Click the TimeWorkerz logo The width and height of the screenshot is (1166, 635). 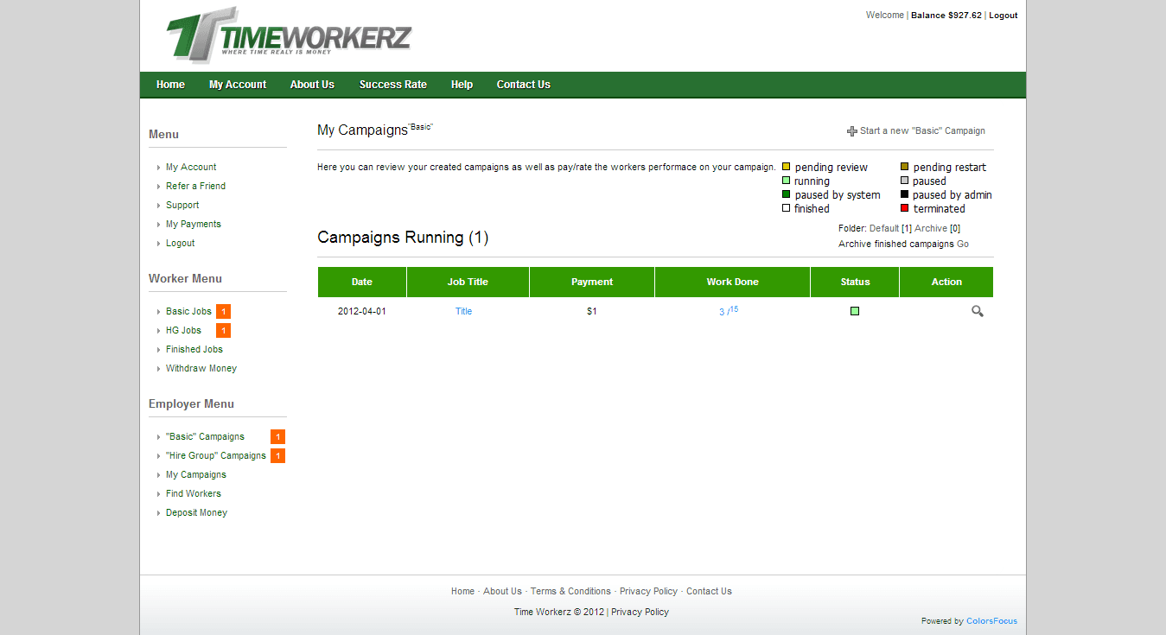[x=289, y=35]
